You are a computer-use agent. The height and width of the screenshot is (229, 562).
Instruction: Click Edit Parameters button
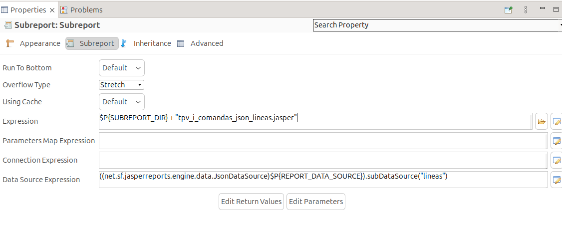click(x=316, y=202)
